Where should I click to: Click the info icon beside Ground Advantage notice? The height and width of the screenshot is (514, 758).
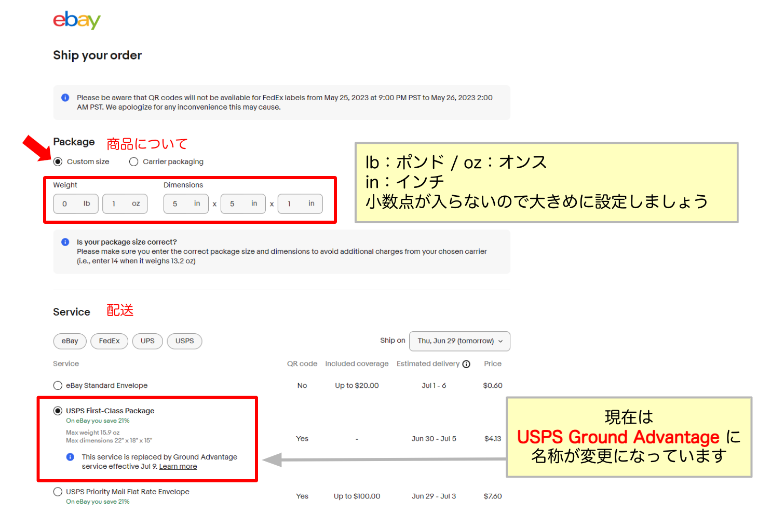(x=70, y=457)
